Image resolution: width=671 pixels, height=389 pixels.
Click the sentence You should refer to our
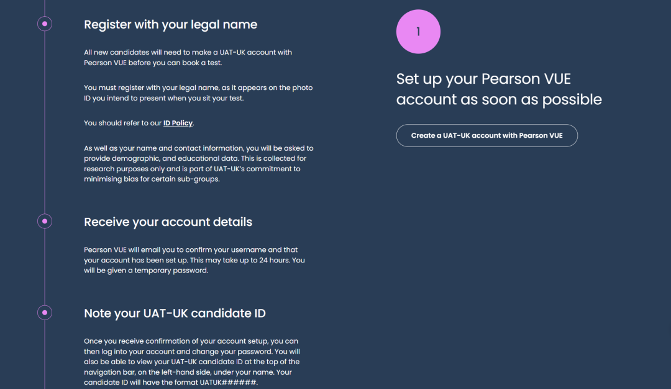123,123
